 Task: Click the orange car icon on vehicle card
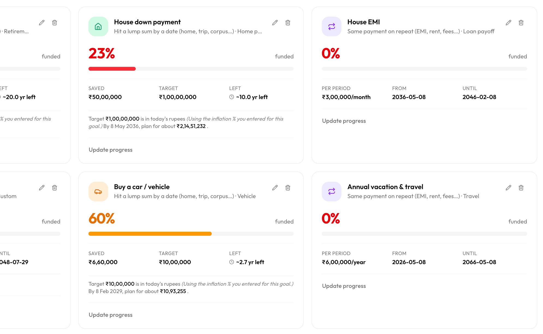[98, 192]
